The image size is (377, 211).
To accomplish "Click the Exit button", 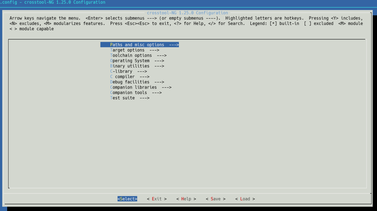I will [157, 199].
